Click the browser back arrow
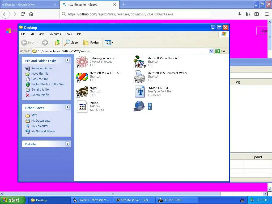272x204 pixels. tap(5, 14)
